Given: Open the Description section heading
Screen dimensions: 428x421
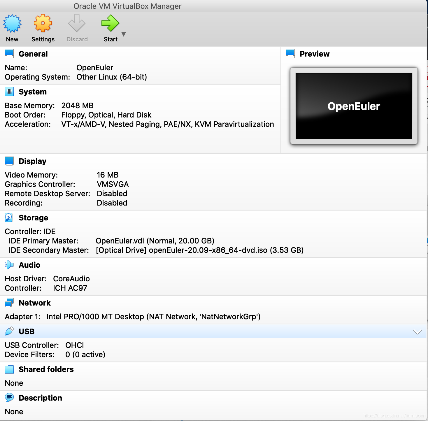Looking at the screenshot, I should click(x=41, y=398).
